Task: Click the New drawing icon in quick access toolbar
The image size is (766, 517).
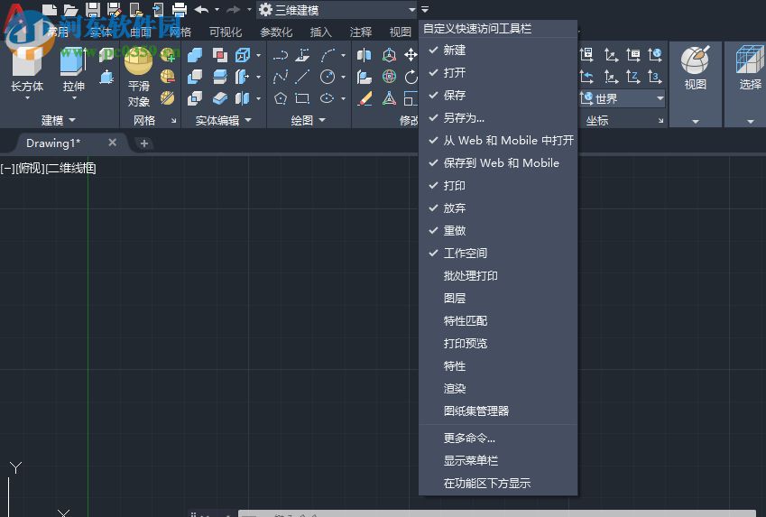Action: pyautogui.click(x=49, y=9)
